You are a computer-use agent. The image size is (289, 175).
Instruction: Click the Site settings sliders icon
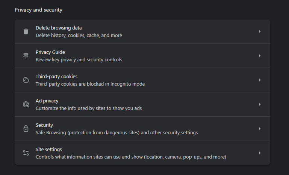tap(26, 153)
